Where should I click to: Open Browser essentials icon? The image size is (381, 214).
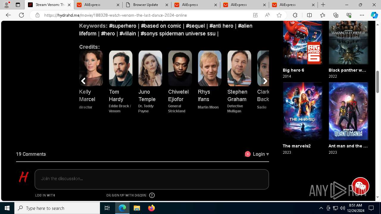(349, 15)
